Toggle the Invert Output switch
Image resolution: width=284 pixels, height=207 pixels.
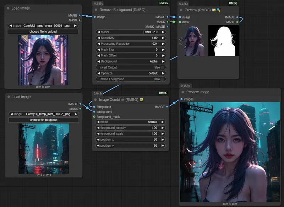[162, 67]
